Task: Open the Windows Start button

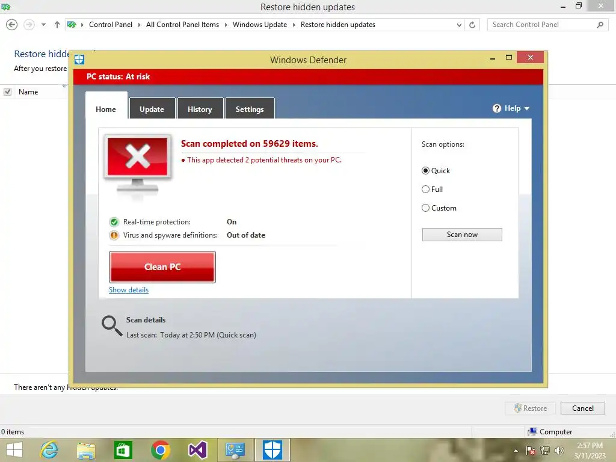Action: 14,450
